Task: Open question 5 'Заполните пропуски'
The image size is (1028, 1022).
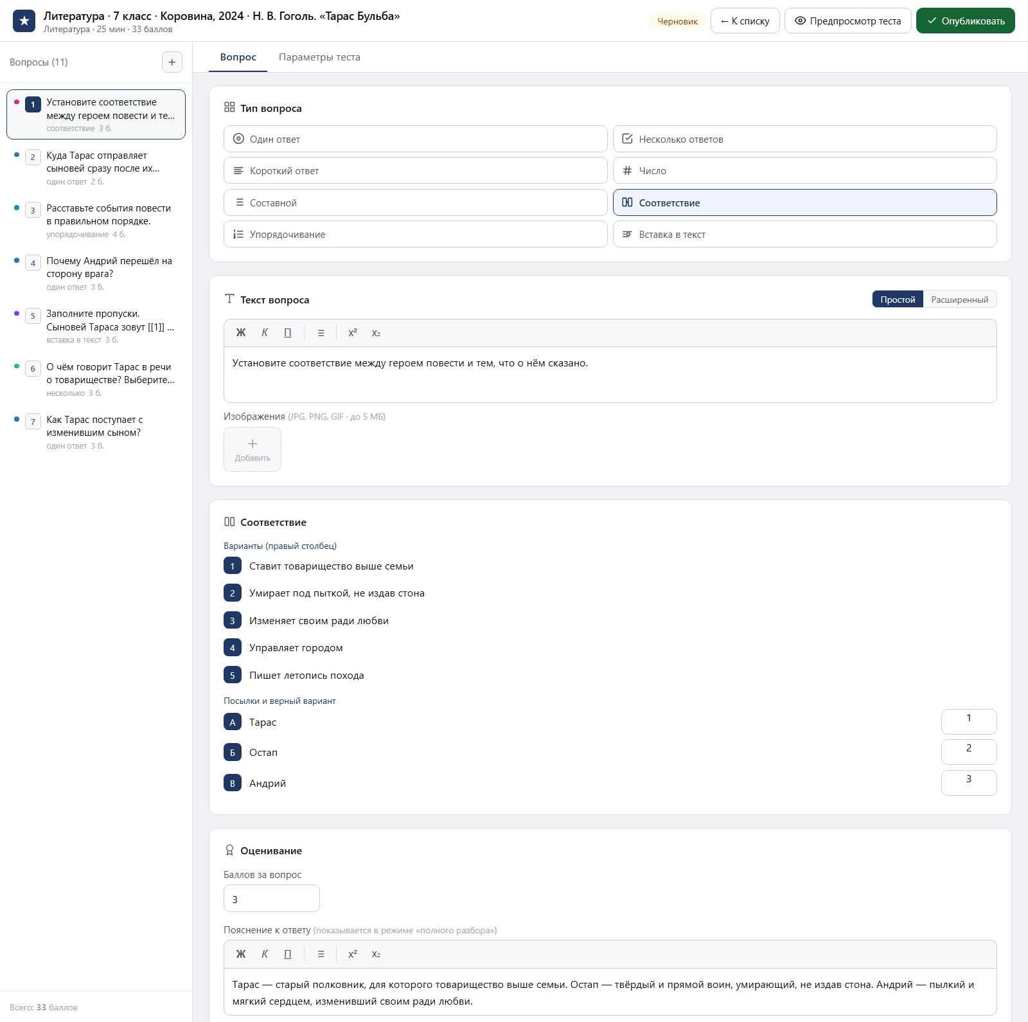Action: [x=96, y=326]
